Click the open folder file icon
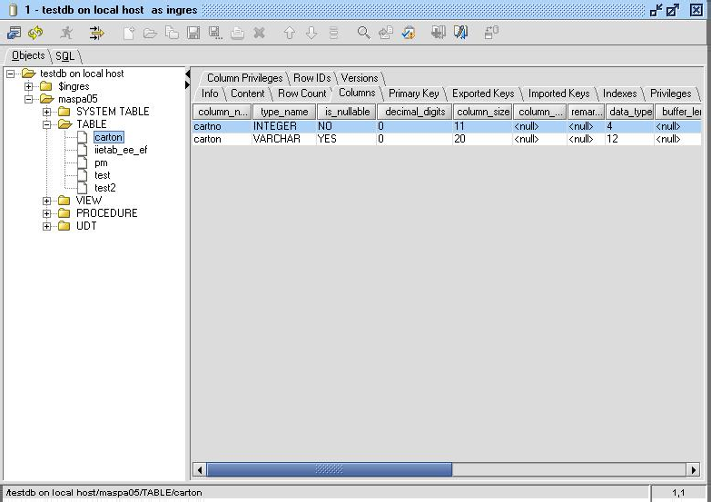 pos(150,33)
